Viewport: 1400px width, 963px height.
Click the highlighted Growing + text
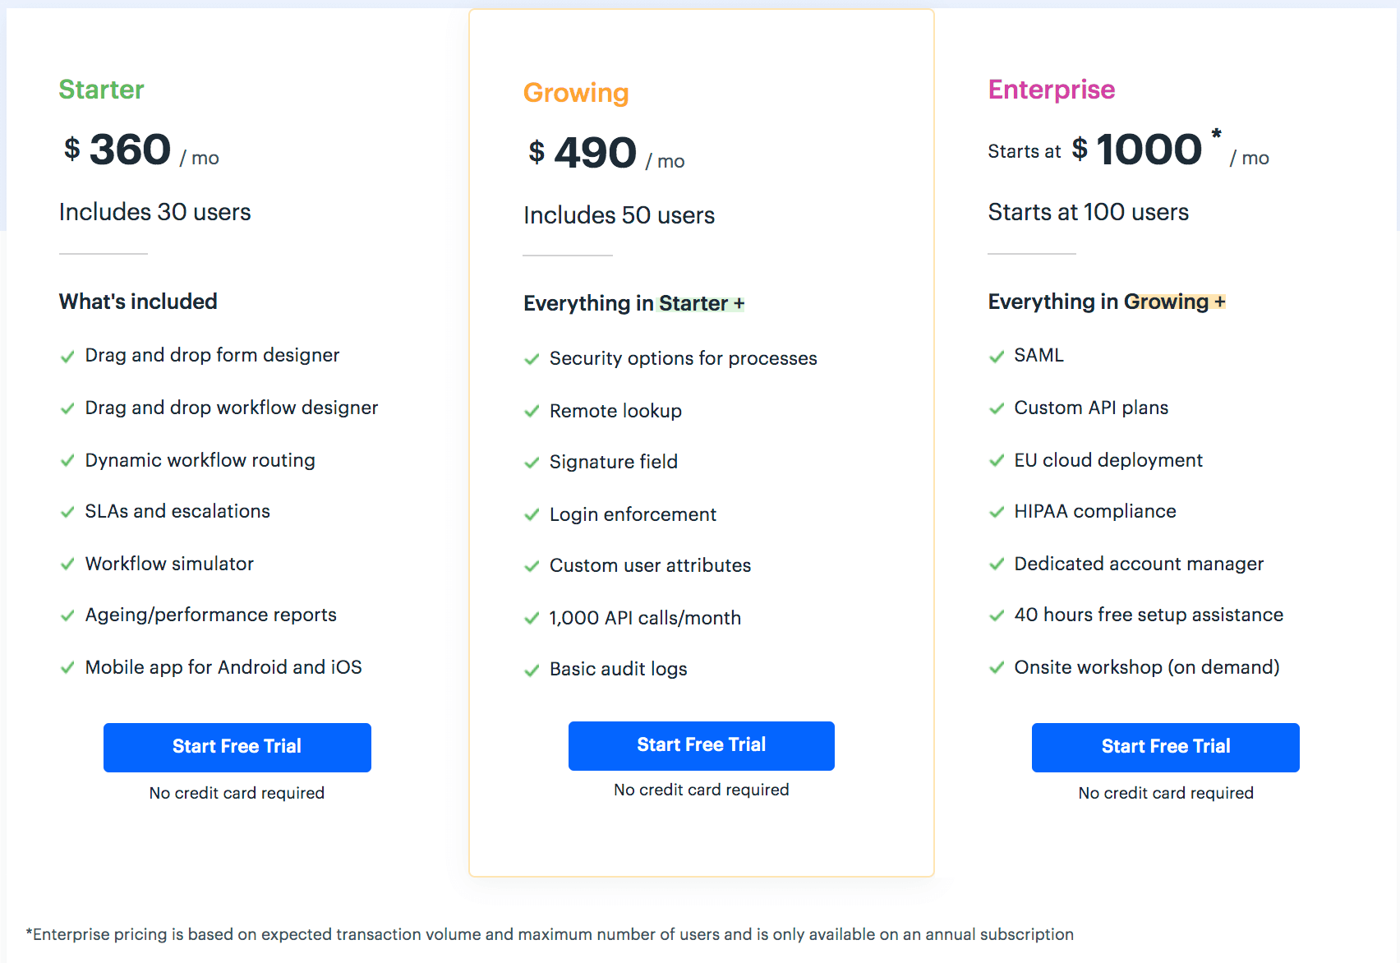(1175, 302)
